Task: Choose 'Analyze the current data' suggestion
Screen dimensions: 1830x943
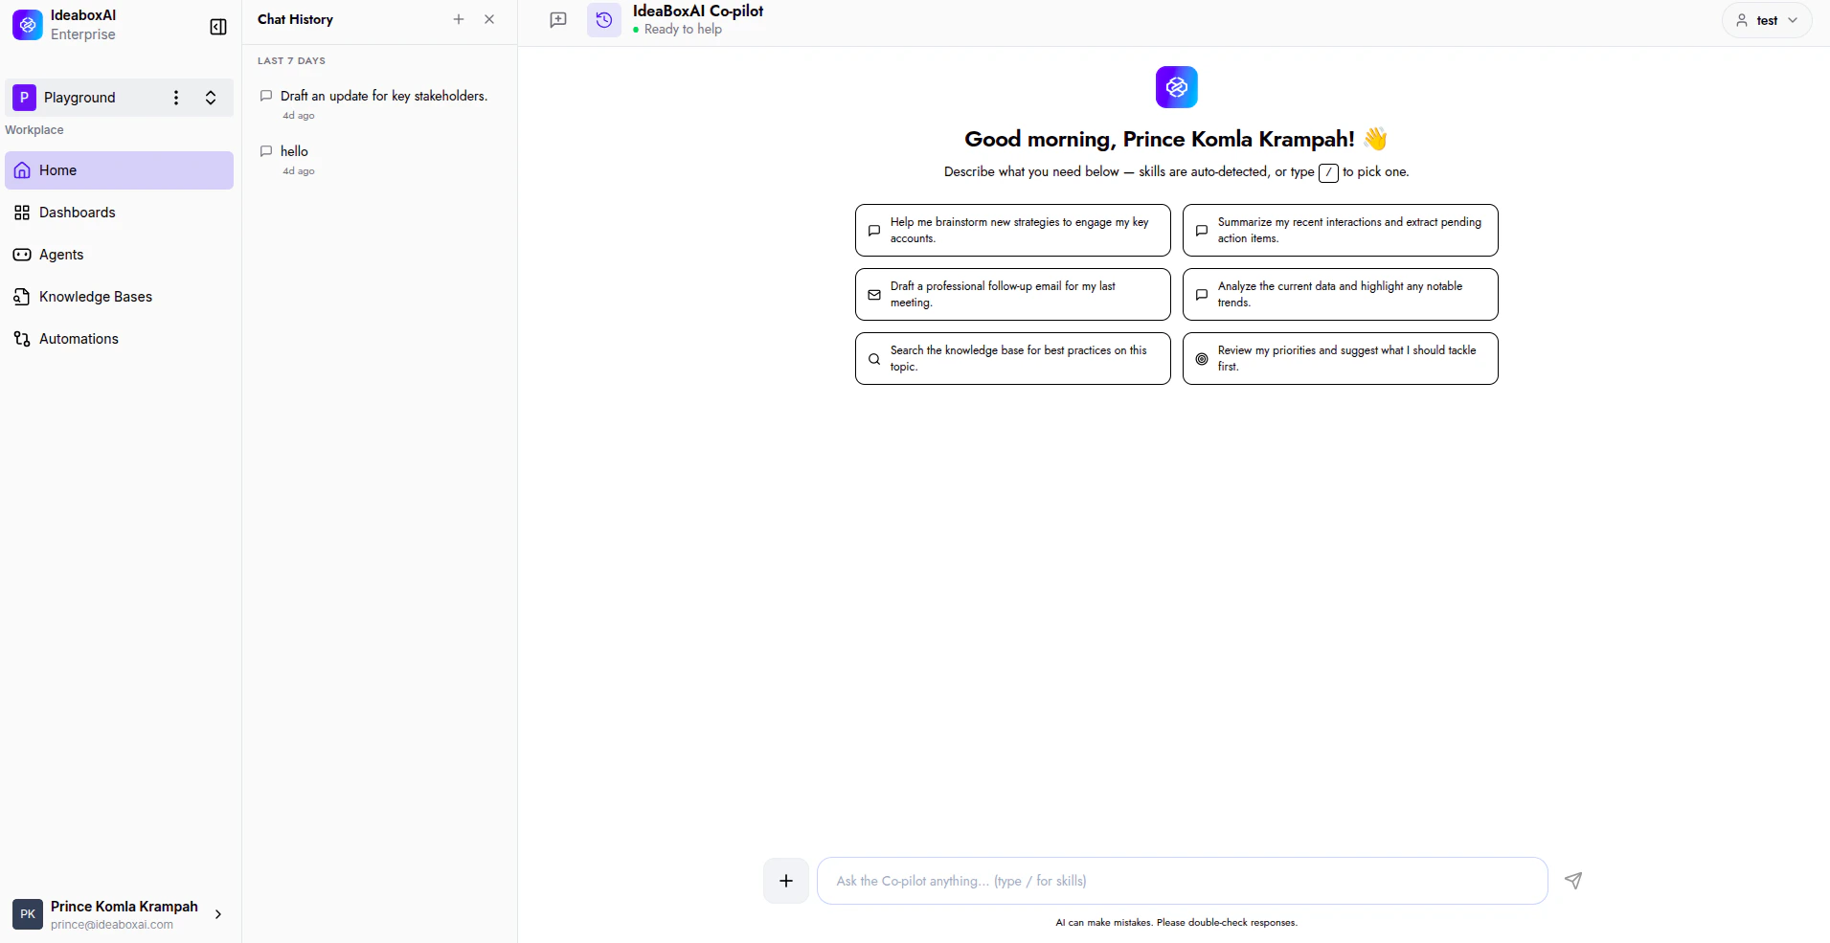Action: [x=1341, y=294]
